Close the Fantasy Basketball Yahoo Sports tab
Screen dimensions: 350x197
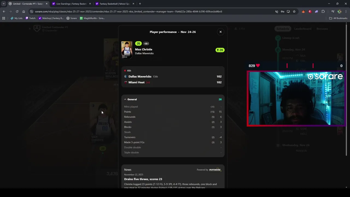pos(133,4)
